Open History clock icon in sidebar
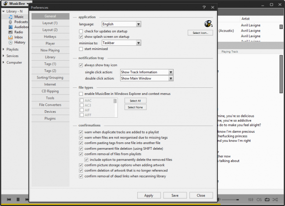Viewport: 285px width, 206px height. coord(11,42)
